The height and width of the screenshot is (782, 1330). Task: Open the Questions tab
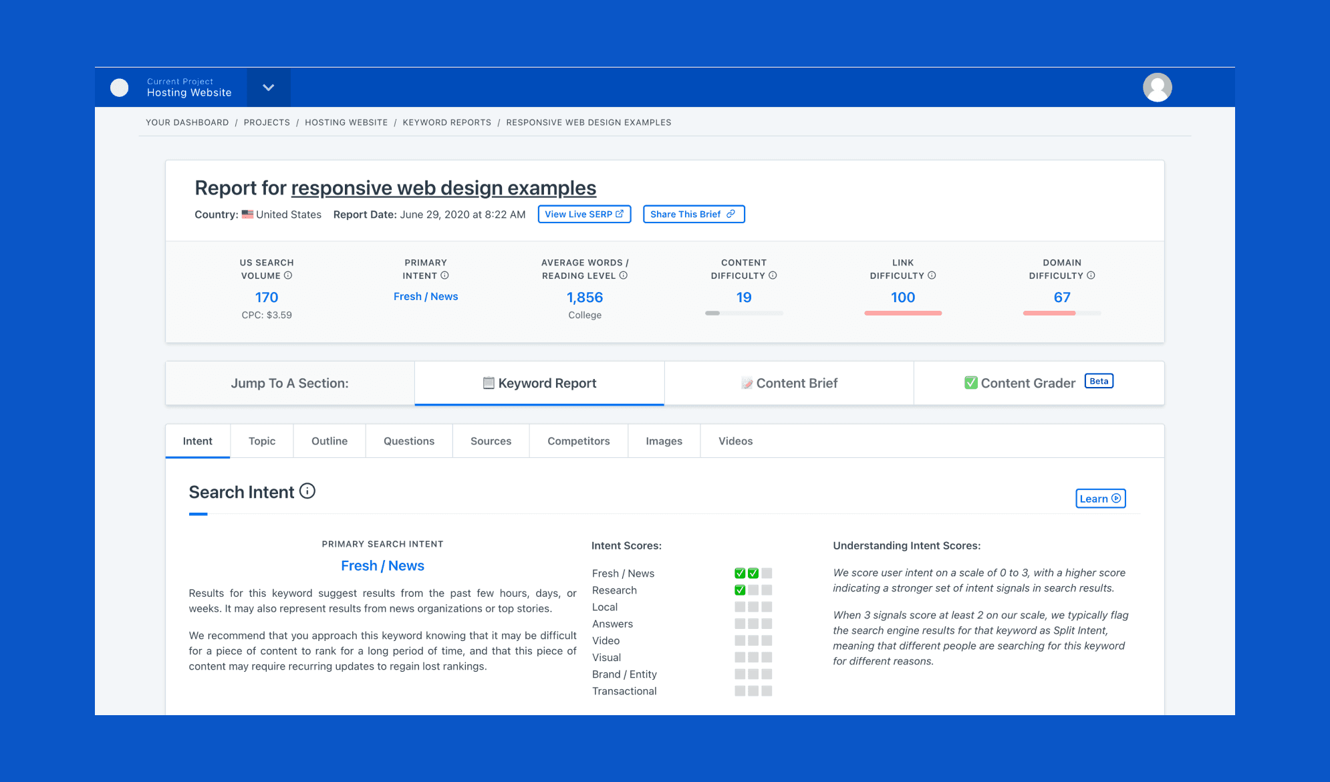tap(409, 441)
